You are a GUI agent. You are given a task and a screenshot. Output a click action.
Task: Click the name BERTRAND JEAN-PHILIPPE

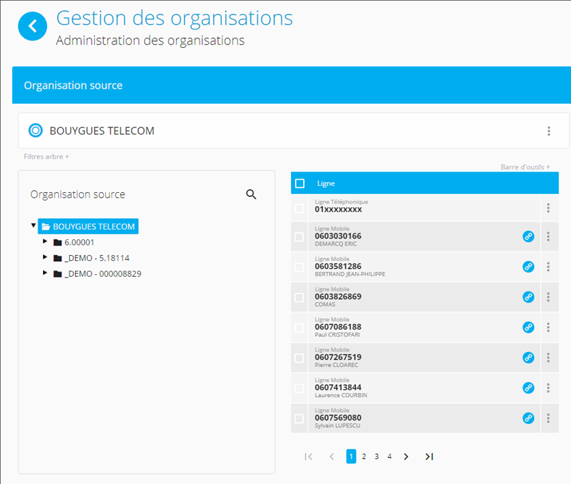(x=350, y=274)
